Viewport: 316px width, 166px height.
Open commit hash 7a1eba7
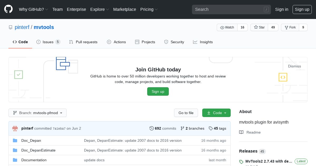coord(59,129)
